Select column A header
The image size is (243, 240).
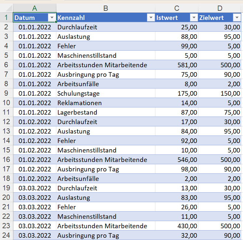pos(35,8)
